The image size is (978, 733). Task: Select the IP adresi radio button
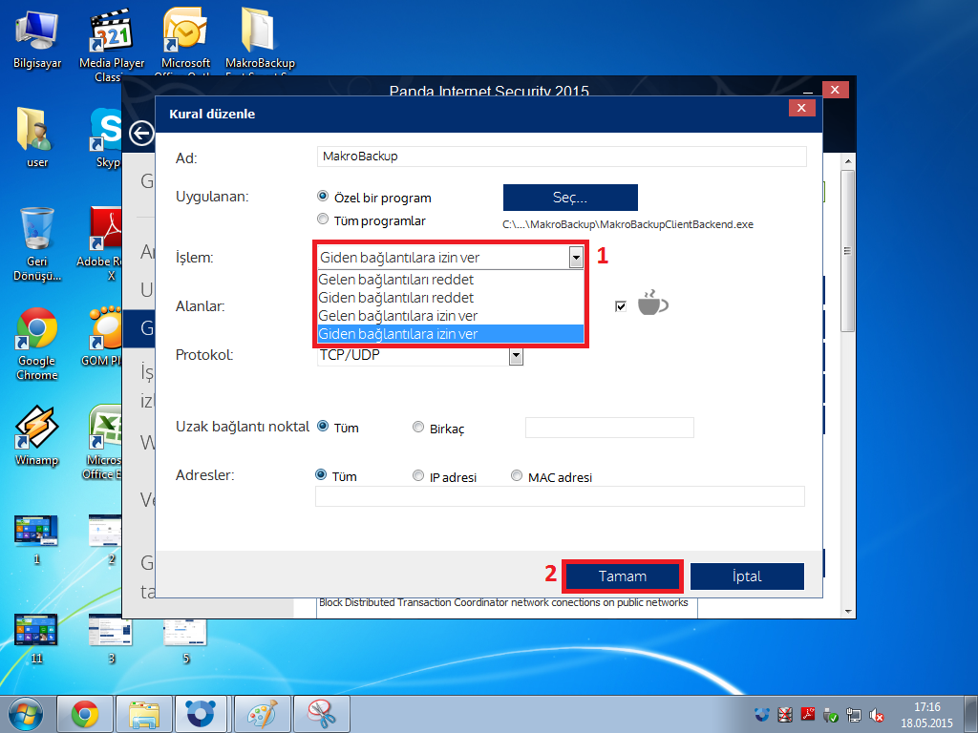pos(418,475)
